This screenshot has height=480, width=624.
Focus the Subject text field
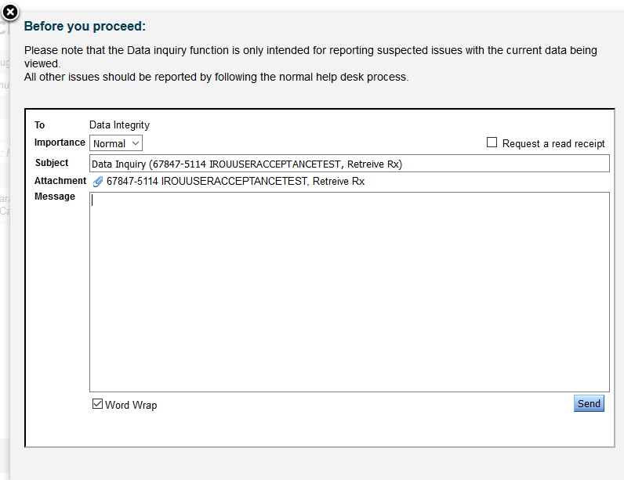point(349,164)
